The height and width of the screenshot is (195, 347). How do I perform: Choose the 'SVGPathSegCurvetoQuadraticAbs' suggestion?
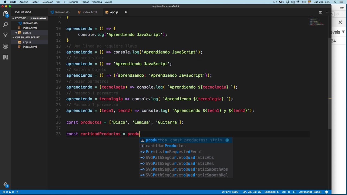click(186, 158)
